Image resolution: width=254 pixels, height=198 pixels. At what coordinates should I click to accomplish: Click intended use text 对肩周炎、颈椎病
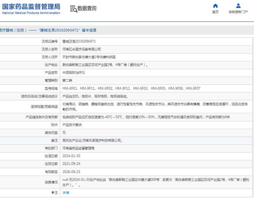[x=155, y=107]
